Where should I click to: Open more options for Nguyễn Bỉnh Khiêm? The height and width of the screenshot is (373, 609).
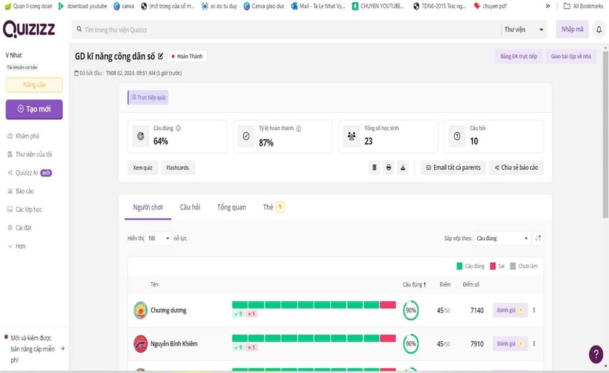pyautogui.click(x=534, y=343)
